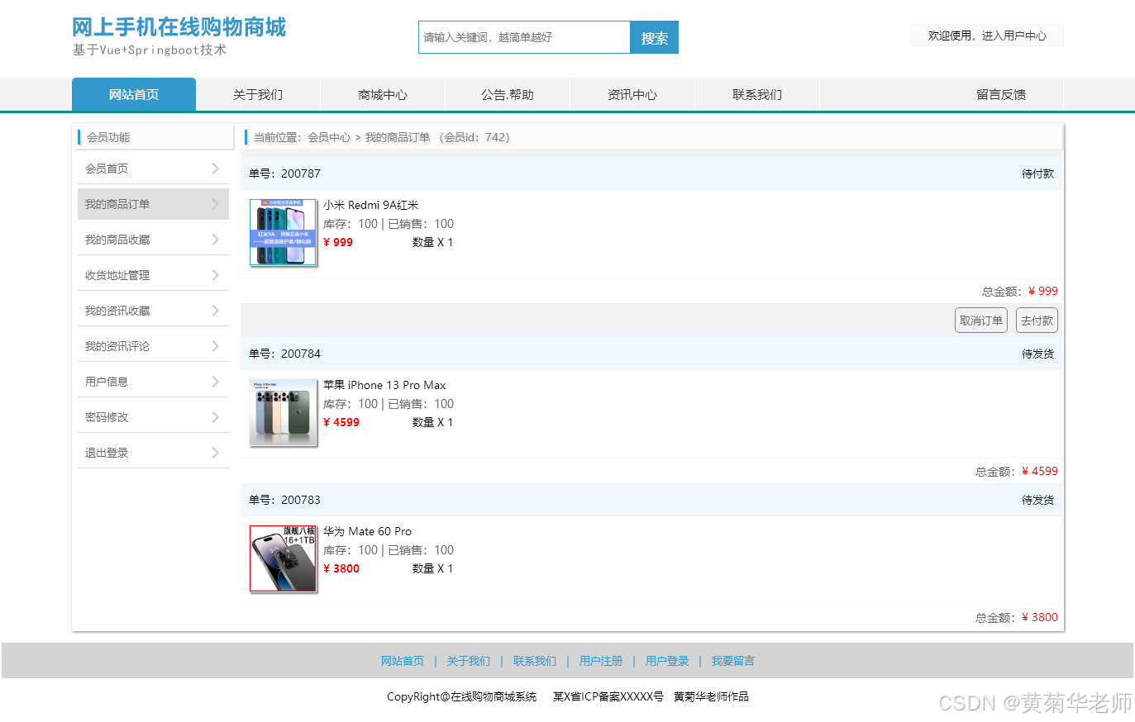Click the 取消订单 button for order 200787
Image resolution: width=1135 pixels, height=722 pixels.
tap(981, 321)
